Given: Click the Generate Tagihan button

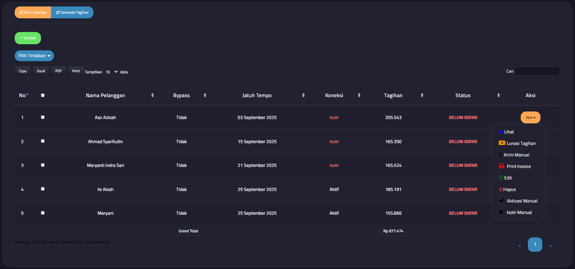Looking at the screenshot, I should (72, 13).
